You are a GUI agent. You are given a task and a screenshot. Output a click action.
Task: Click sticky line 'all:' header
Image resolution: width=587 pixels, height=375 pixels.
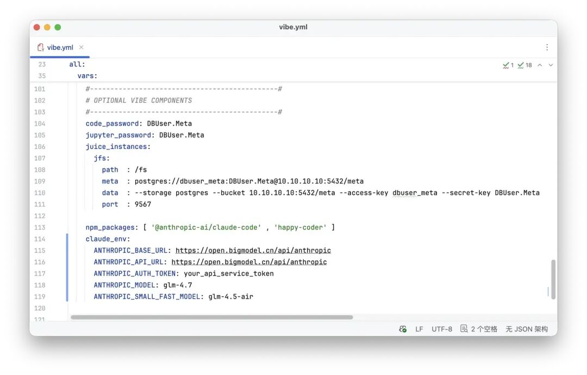click(77, 64)
